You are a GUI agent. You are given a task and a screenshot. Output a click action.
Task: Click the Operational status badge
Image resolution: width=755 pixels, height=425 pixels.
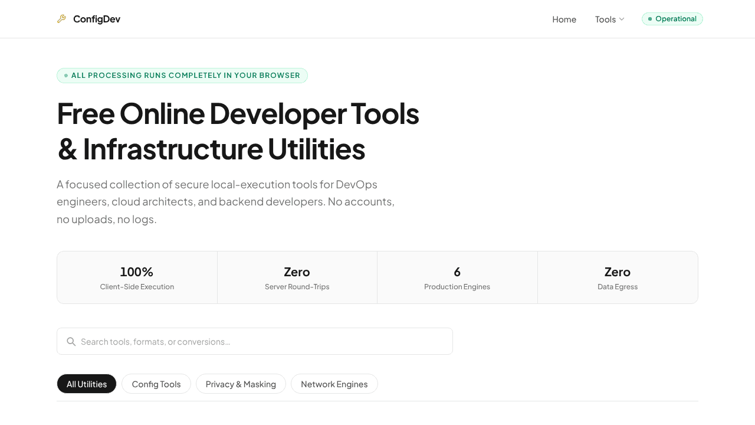(672, 19)
